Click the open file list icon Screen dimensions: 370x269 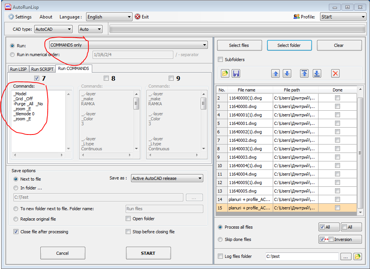click(226, 73)
